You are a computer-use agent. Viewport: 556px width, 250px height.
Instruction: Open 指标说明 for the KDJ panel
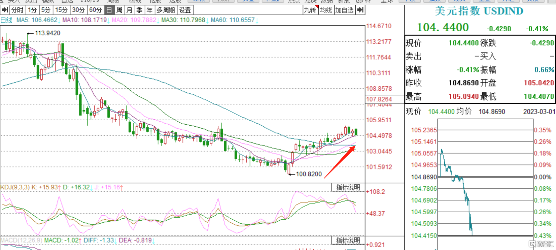point(348,187)
